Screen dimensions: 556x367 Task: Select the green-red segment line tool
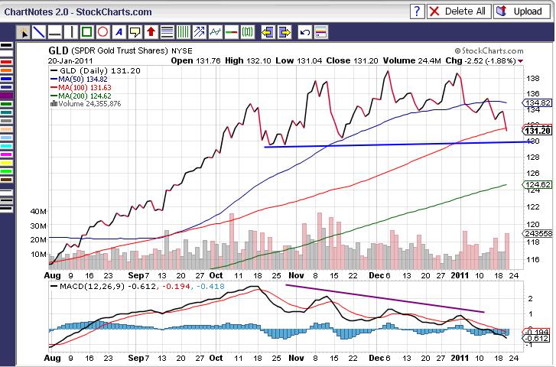(x=231, y=32)
